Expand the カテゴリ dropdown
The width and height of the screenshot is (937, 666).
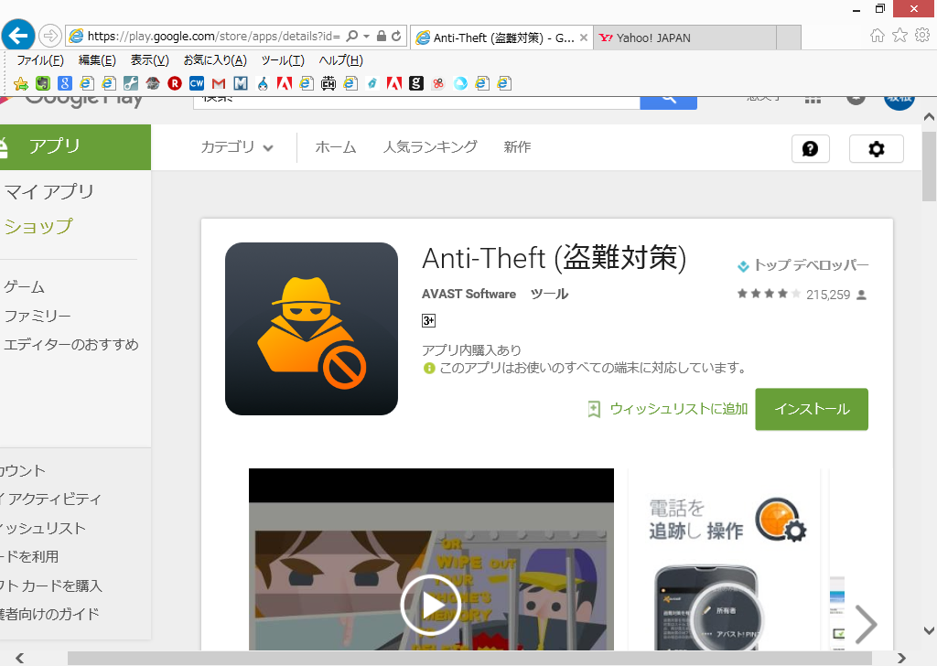point(237,147)
